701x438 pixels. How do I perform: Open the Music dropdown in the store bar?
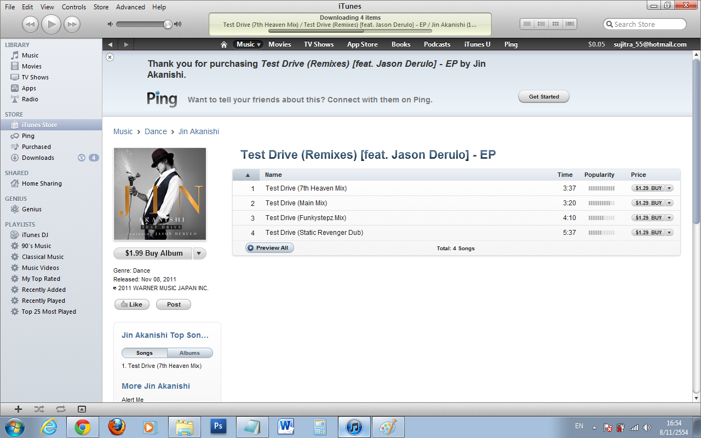(x=248, y=44)
